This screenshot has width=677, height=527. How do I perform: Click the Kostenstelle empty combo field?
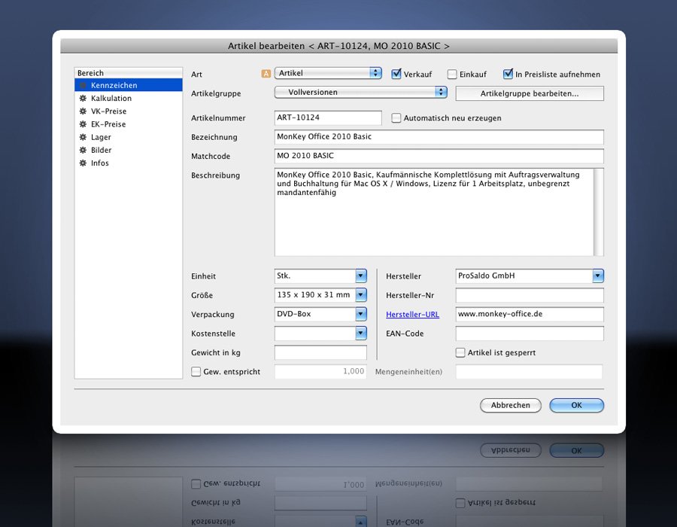coord(315,333)
